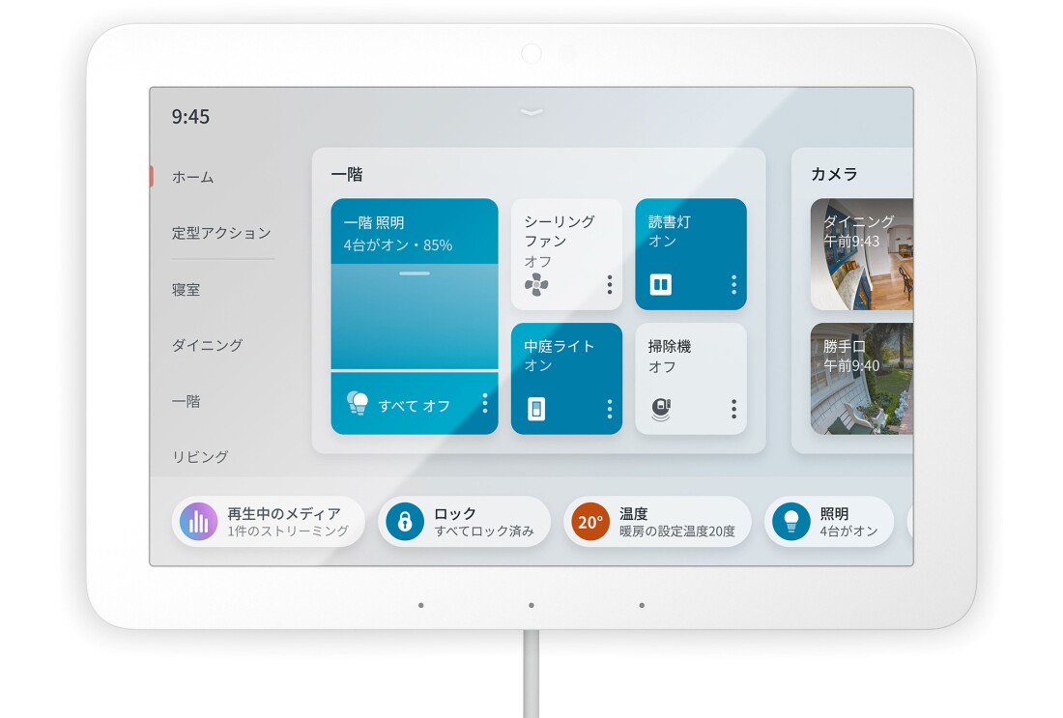Adjust the brightness slider on 一階 照明
1063x718 pixels.
(415, 275)
